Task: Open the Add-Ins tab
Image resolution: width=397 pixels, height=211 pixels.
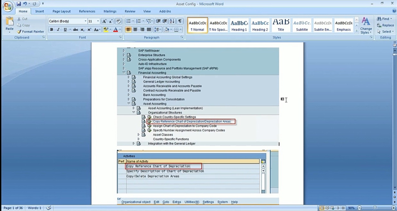Action: click(x=165, y=11)
